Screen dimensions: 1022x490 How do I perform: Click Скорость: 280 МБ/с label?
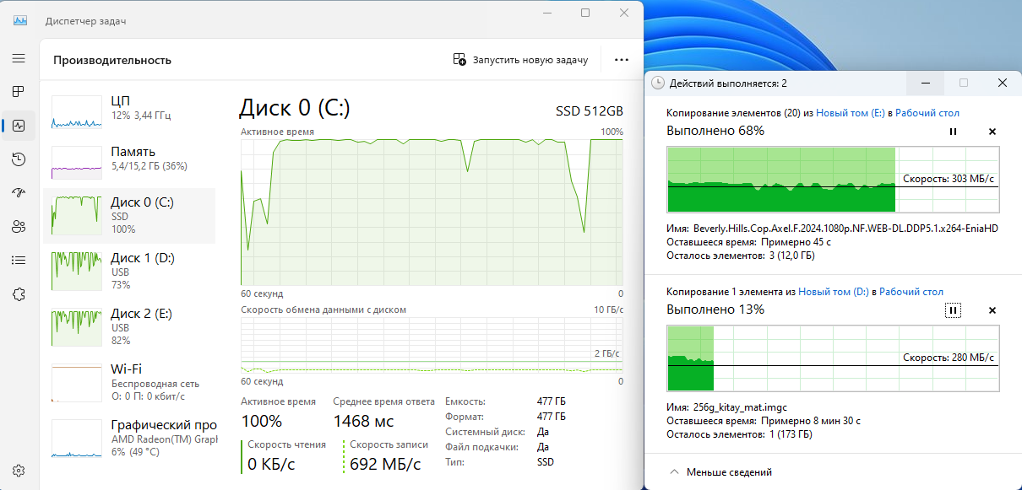click(x=949, y=358)
